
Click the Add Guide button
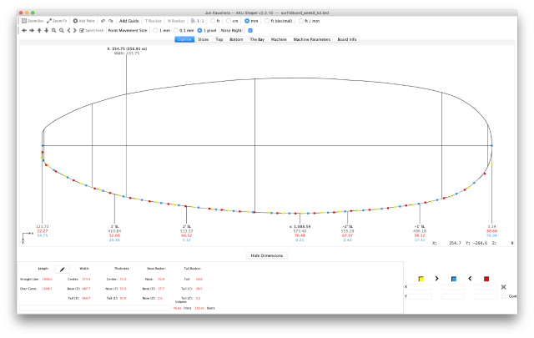128,21
